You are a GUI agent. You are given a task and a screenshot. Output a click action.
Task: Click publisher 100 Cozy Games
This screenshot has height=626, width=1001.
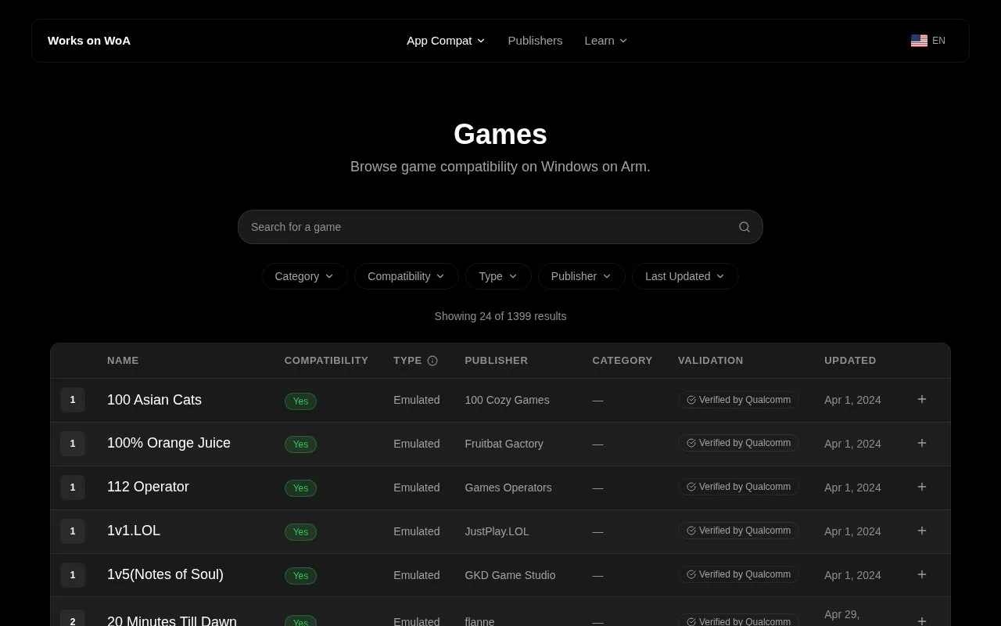[507, 400]
